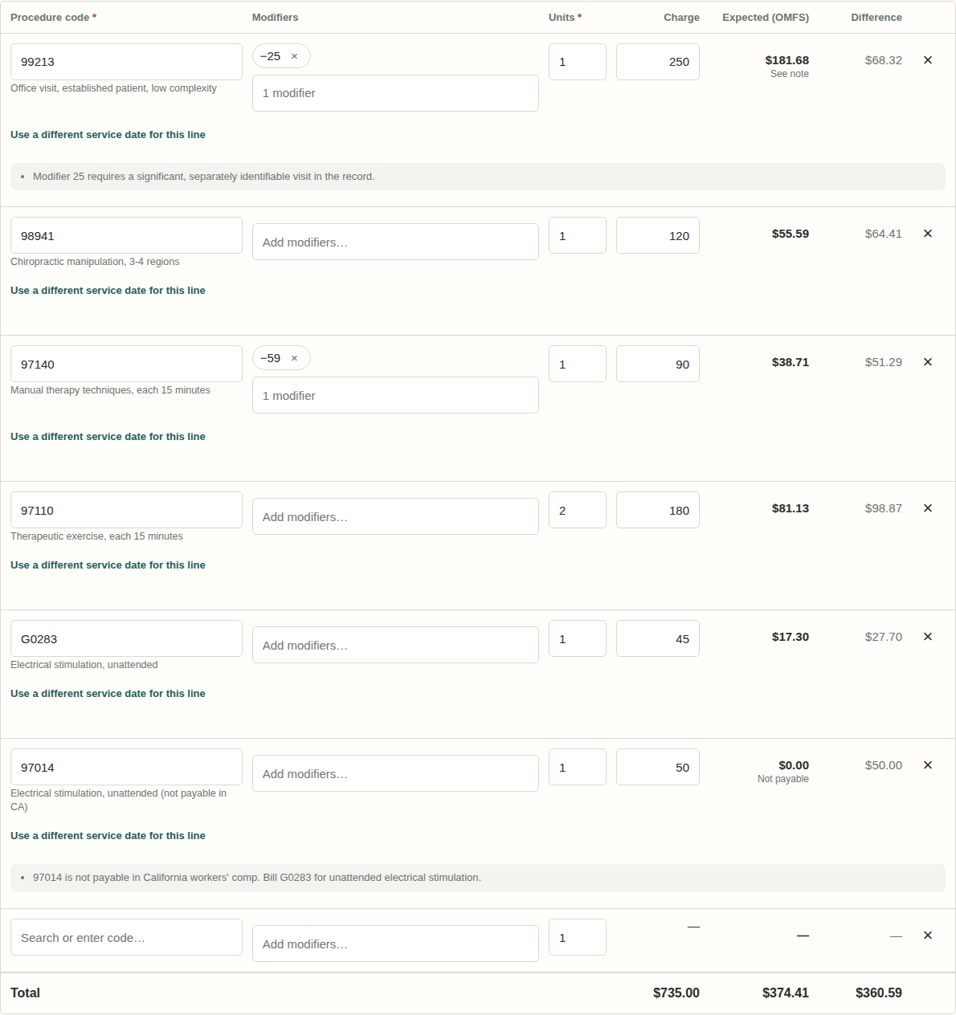Open Add modifiers for 97110
The width and height of the screenshot is (956, 1015).
(x=395, y=516)
